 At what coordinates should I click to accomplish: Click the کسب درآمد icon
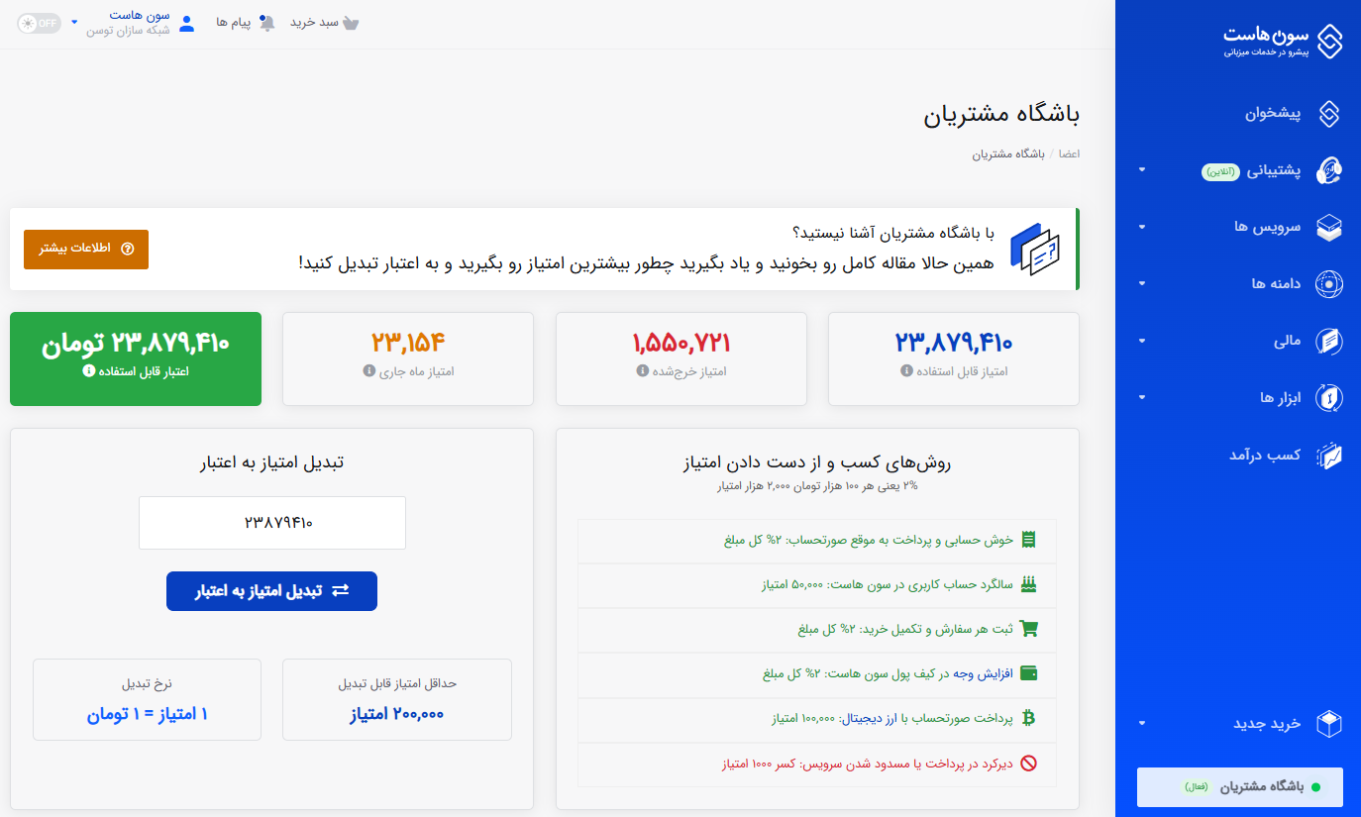[1328, 456]
